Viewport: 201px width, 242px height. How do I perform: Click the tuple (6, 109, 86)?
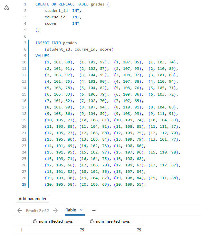click(x=128, y=94)
